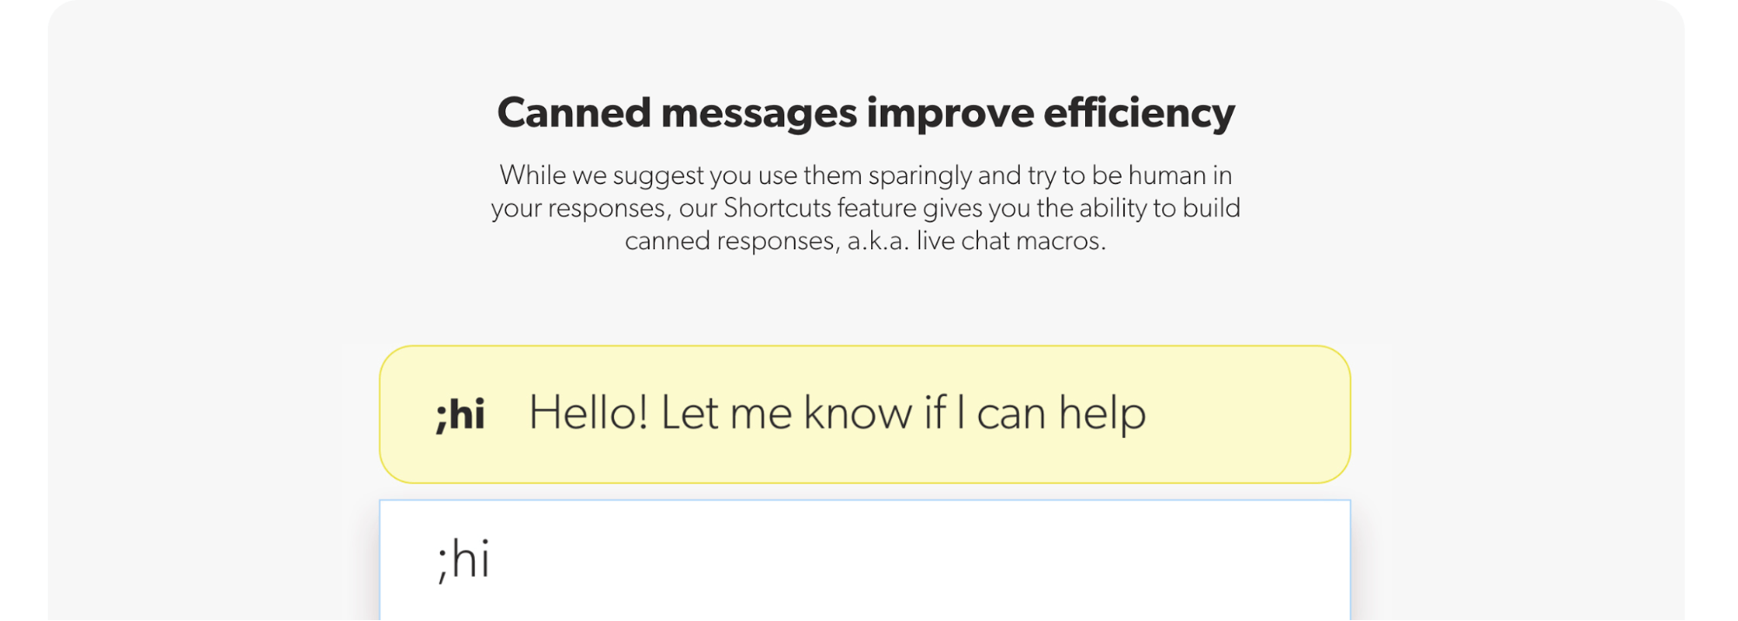Select the yellow canned response suggestion bubble

(x=864, y=414)
